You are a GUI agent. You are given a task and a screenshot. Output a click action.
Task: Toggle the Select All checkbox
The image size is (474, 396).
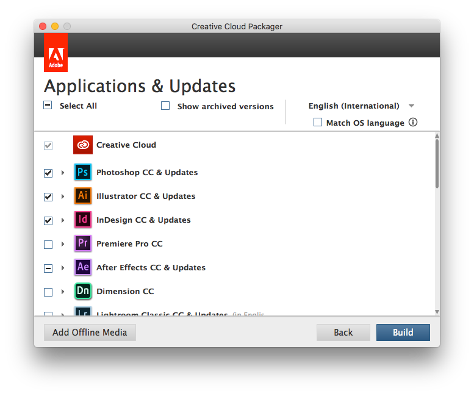(48, 105)
